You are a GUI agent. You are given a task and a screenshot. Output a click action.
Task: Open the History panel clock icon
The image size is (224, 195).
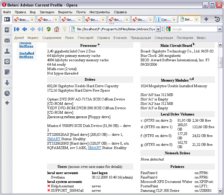(x=7, y=93)
